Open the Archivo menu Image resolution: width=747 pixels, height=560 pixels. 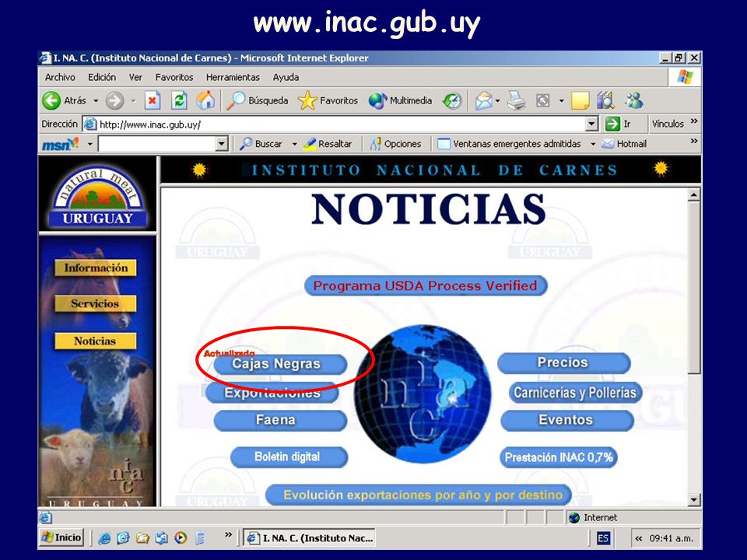pyautogui.click(x=60, y=77)
